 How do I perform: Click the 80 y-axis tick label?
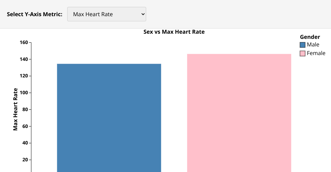click(x=25, y=110)
